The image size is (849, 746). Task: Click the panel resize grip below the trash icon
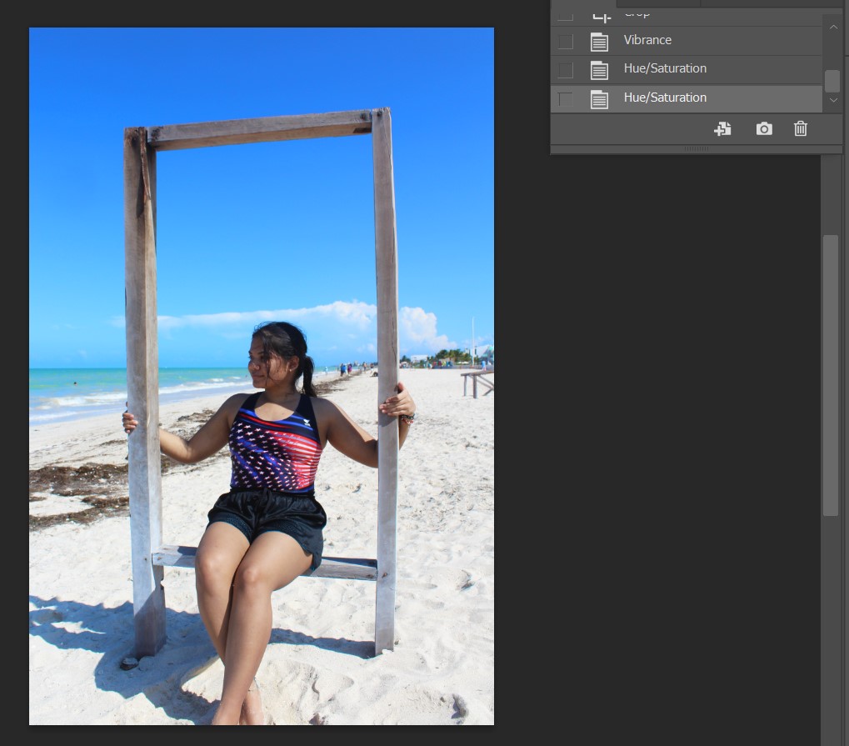tap(696, 149)
